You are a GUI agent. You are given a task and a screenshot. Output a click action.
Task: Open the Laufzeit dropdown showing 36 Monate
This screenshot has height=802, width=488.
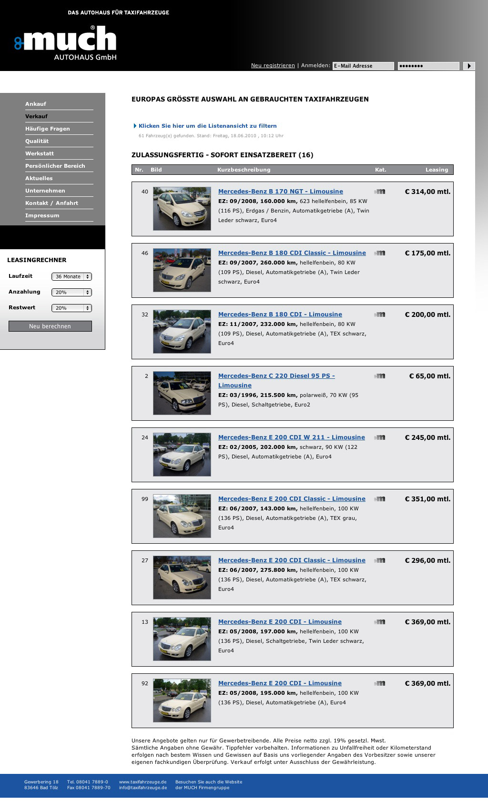coord(71,276)
